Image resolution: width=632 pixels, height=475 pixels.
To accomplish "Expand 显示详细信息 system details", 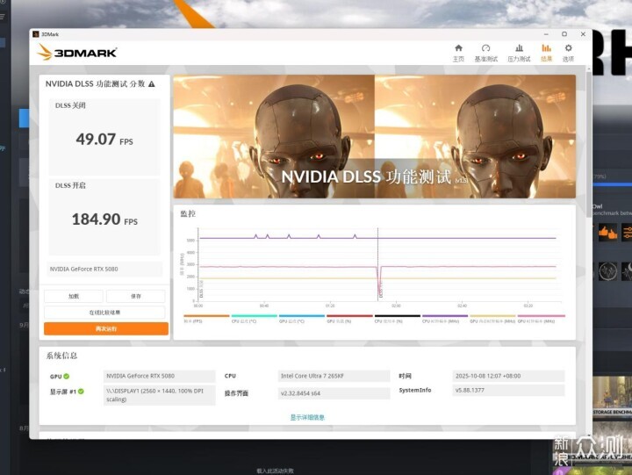I will (307, 417).
